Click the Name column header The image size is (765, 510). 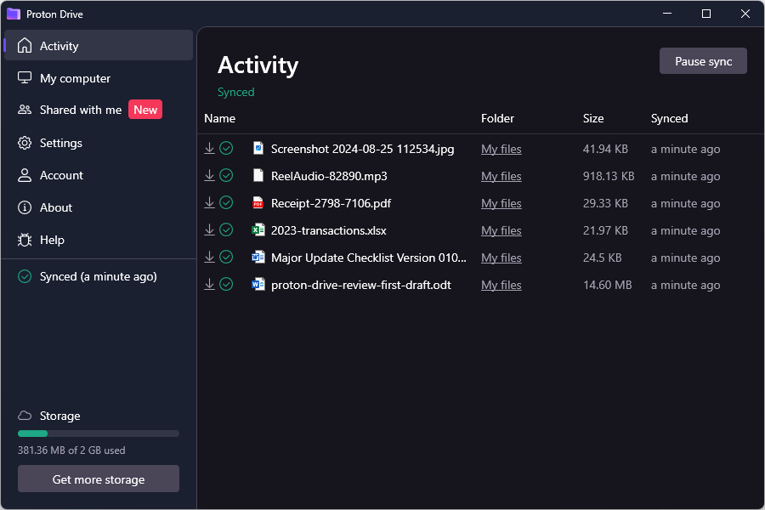219,119
